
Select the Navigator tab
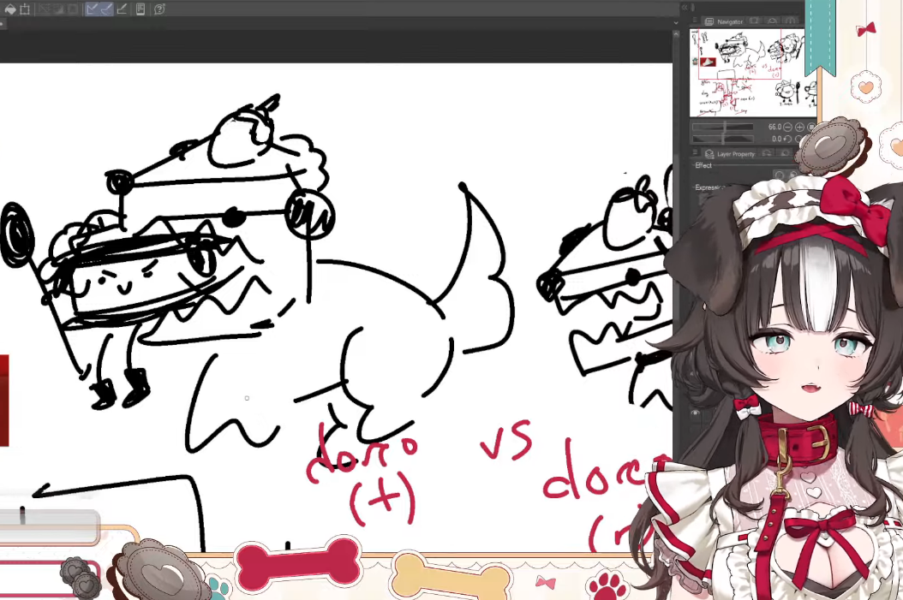point(725,21)
